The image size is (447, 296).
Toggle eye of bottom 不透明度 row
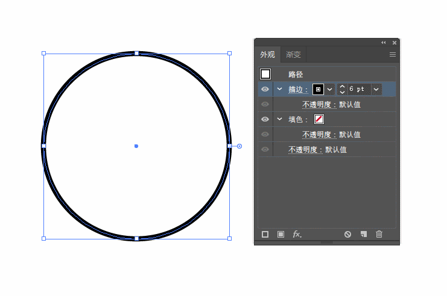click(x=265, y=150)
